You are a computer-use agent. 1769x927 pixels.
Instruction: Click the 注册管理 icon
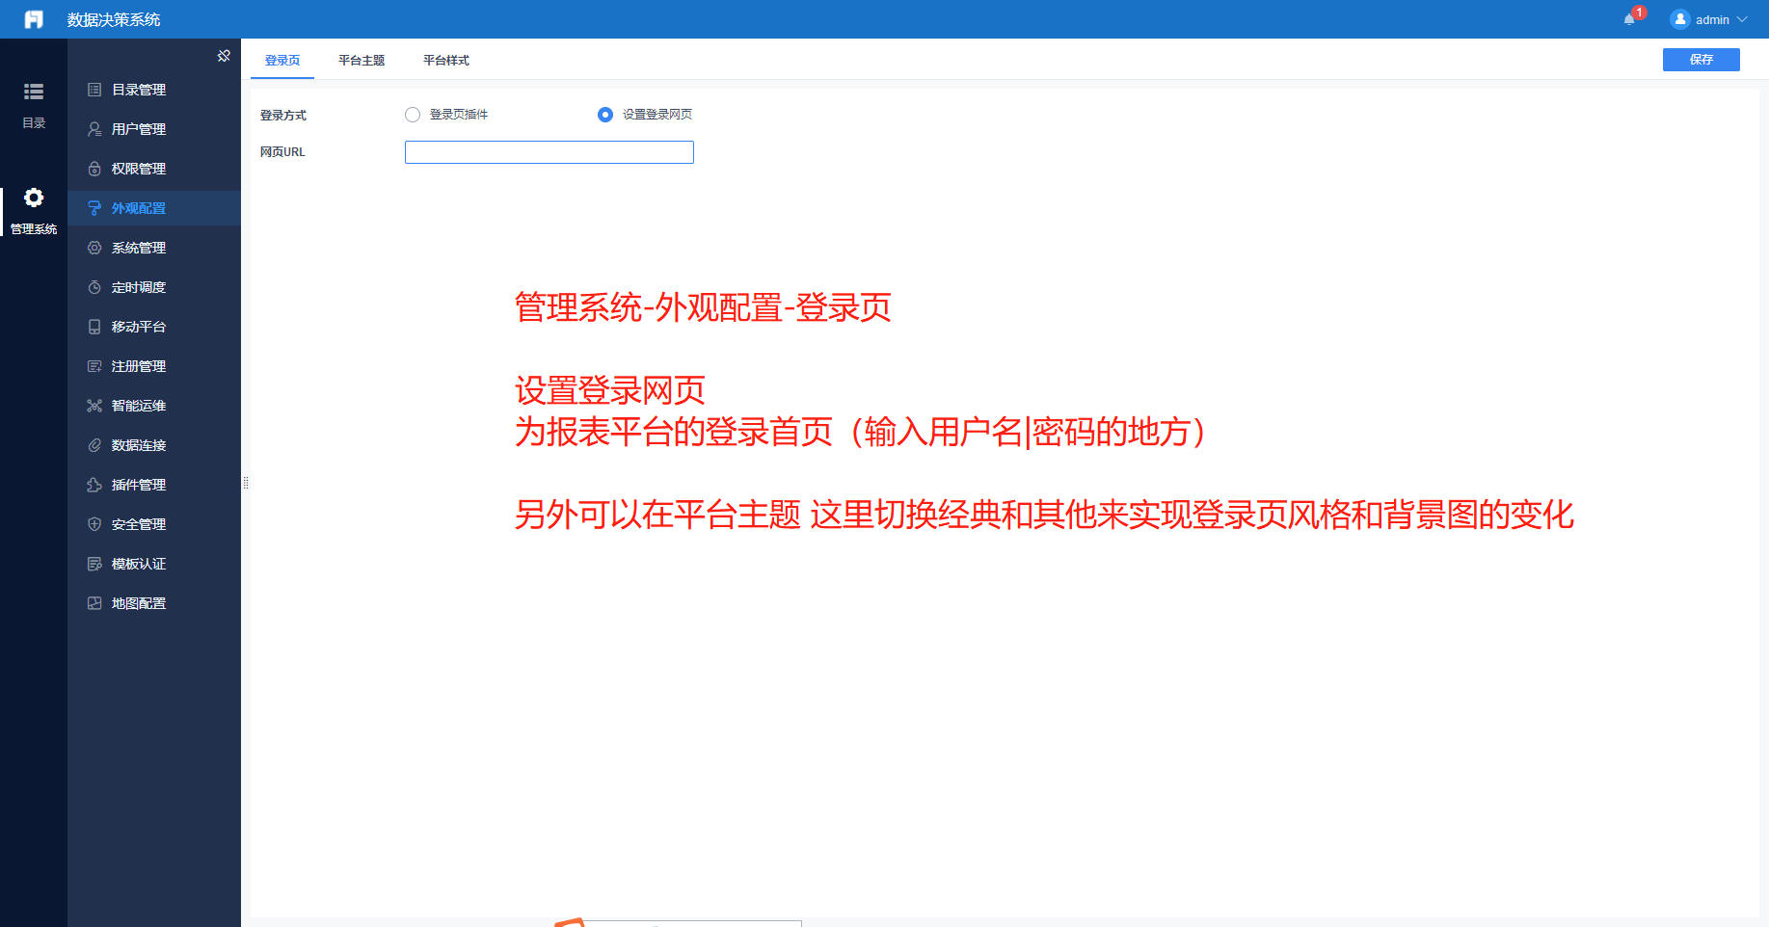94,366
